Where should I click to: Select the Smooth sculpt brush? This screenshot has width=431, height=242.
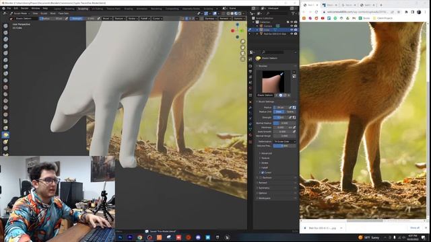click(x=5, y=87)
